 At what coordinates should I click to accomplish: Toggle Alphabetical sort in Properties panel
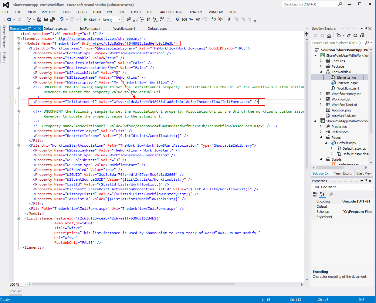click(322, 194)
